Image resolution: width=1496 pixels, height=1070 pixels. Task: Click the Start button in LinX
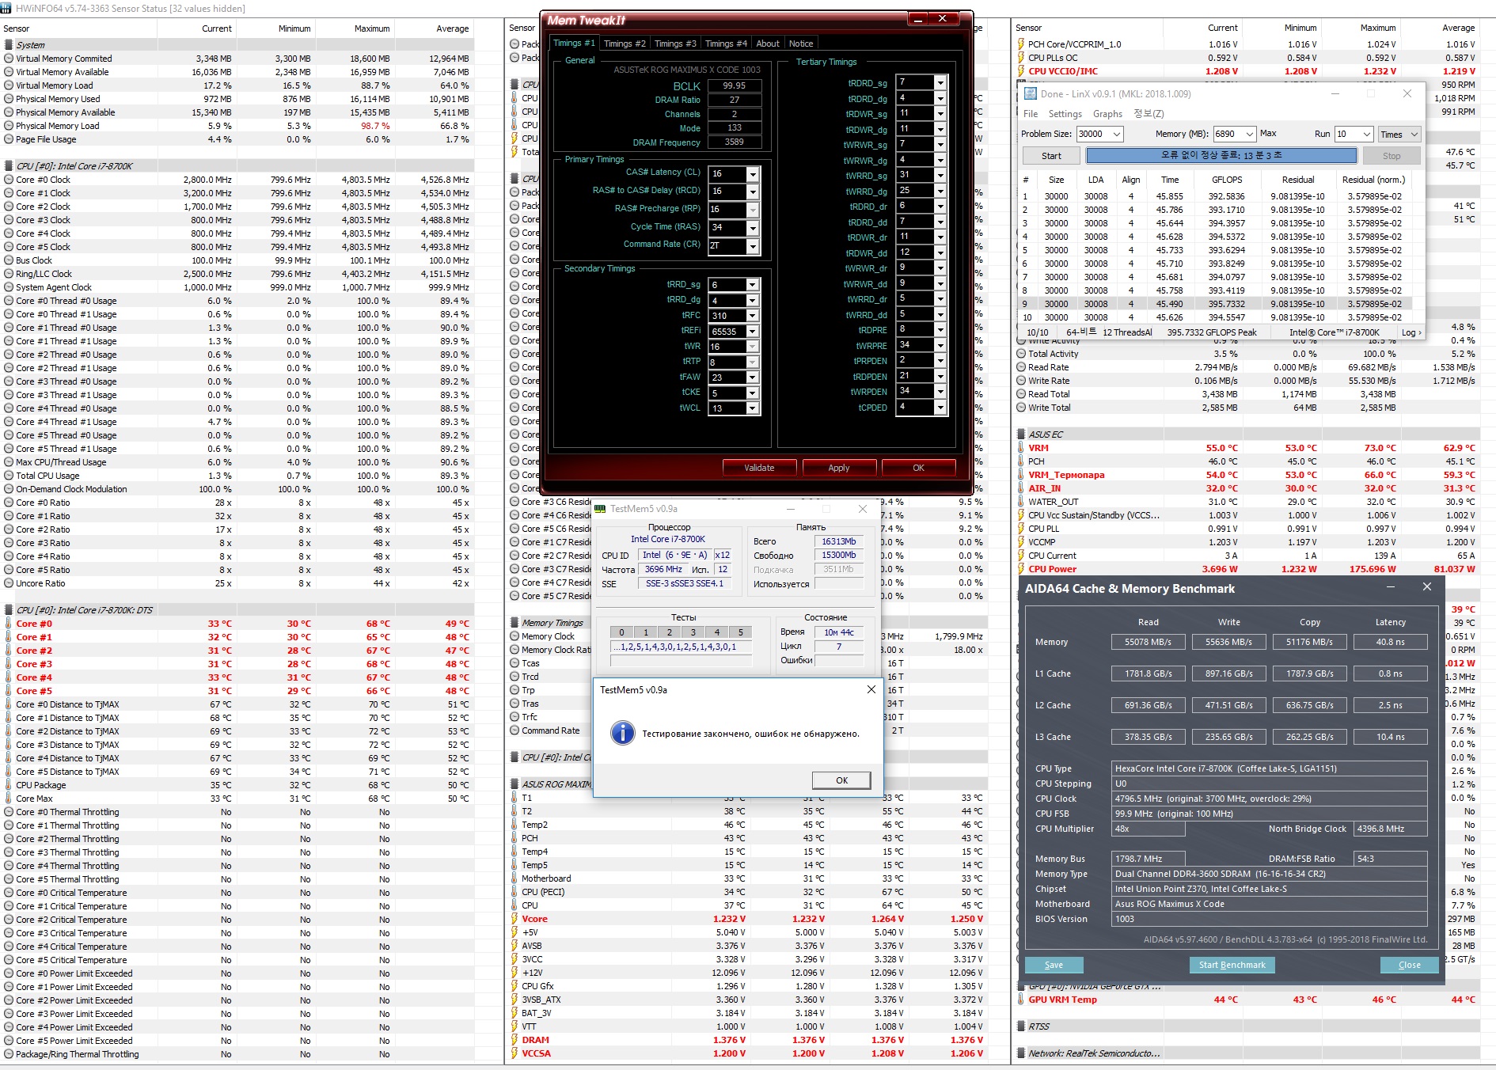(x=1051, y=156)
